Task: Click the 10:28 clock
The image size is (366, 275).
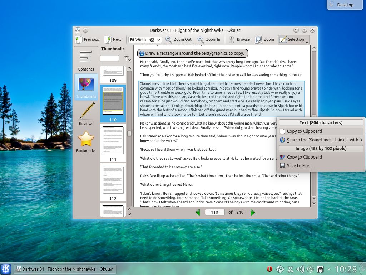Action: click(346, 269)
